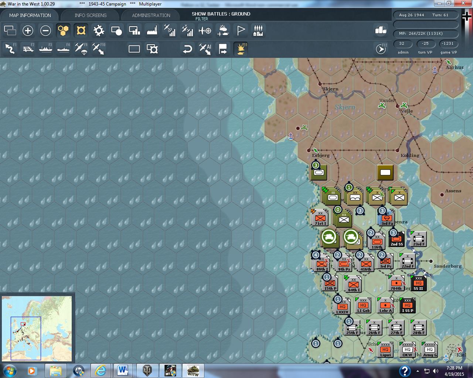
Task: Click the MP: 26K/22K manpower display
Action: (x=426, y=33)
